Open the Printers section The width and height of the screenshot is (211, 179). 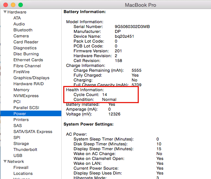click(21, 120)
